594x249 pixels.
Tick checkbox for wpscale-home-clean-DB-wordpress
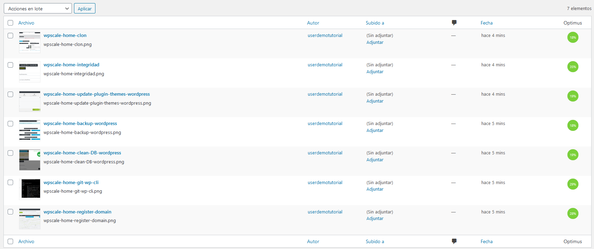pyautogui.click(x=10, y=153)
